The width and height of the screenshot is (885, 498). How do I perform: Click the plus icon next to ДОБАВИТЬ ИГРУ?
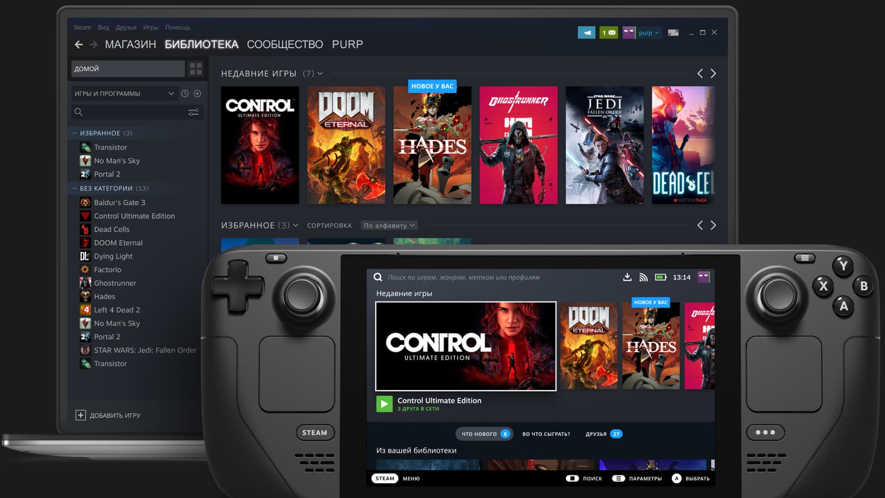81,415
